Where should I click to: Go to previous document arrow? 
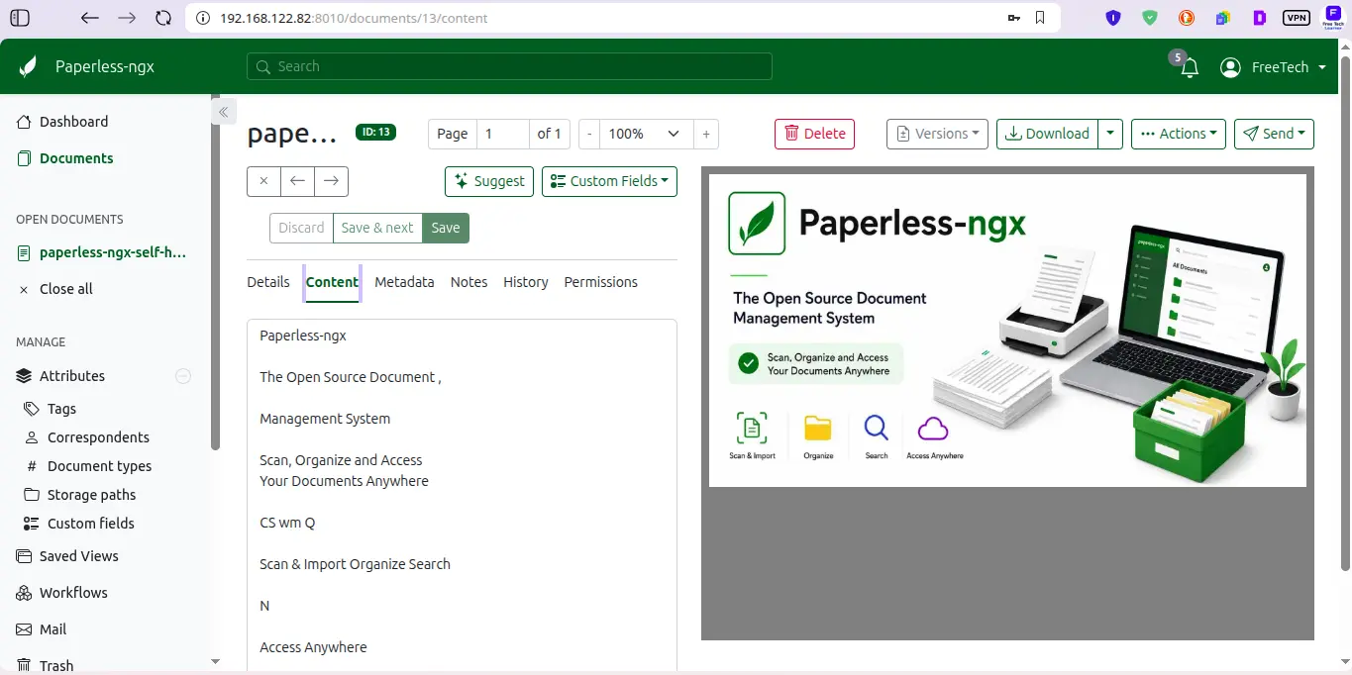(297, 181)
